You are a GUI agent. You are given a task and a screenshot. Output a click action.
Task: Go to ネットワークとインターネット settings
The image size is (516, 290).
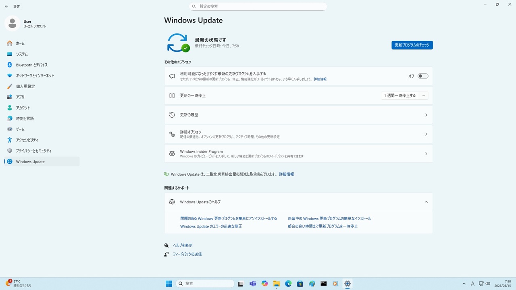pos(42,76)
